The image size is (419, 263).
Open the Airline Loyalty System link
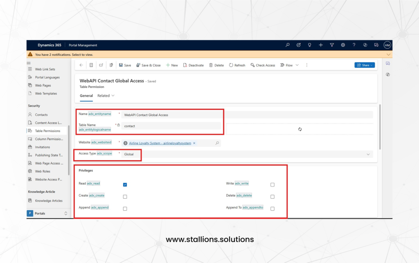(160, 143)
